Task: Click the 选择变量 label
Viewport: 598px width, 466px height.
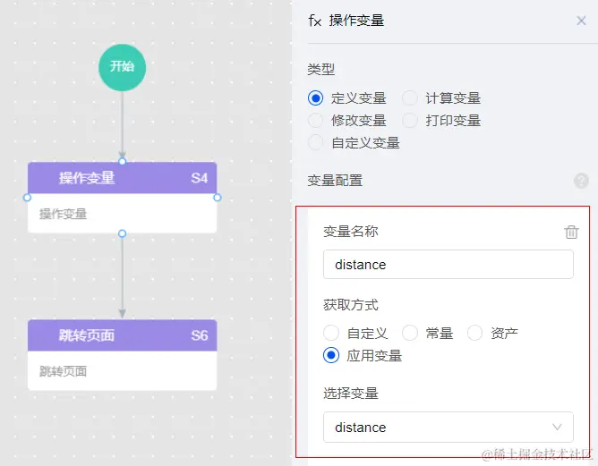Action: tap(351, 393)
